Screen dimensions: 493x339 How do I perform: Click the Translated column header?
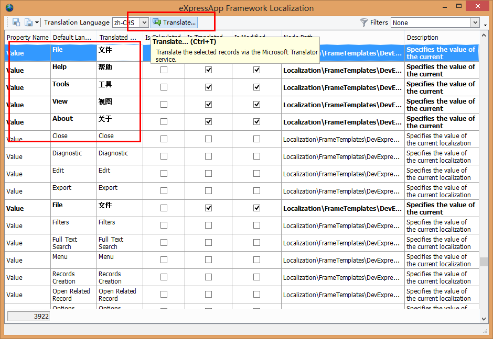(x=120, y=38)
